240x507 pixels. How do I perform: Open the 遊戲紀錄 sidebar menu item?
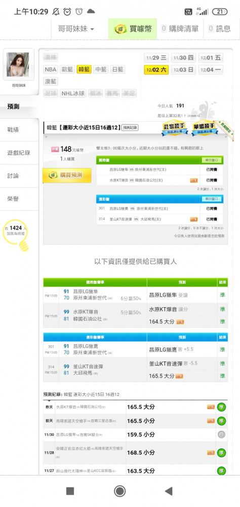tap(19, 153)
